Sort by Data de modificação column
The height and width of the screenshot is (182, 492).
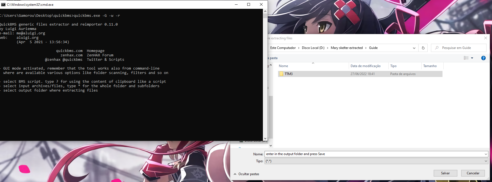pos(369,66)
